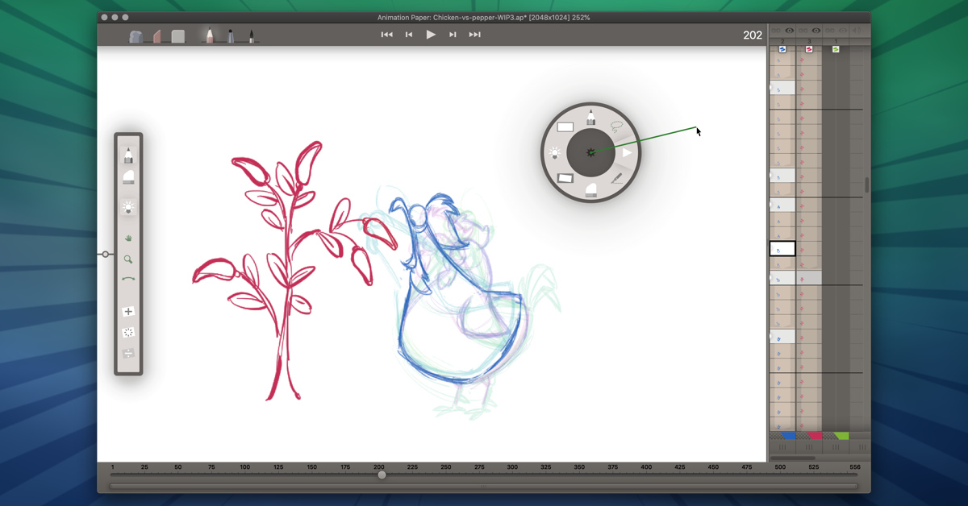Select layer 1 column header
The width and height of the screenshot is (968, 506).
[x=836, y=41]
